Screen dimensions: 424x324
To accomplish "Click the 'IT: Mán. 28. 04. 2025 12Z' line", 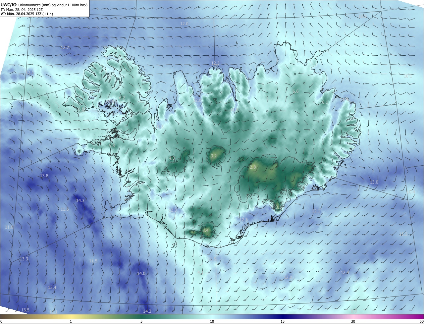I will click(x=22, y=10).
